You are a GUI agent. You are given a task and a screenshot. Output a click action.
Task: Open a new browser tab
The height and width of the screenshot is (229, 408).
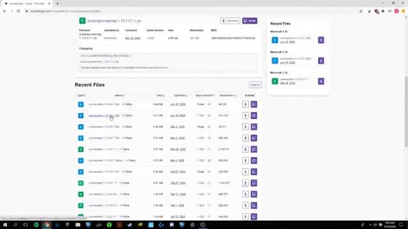click(57, 4)
